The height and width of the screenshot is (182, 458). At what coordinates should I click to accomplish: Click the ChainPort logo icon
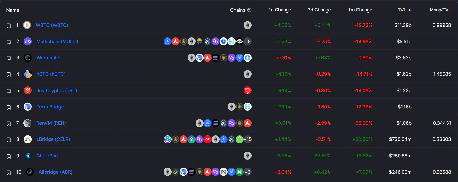pos(28,156)
